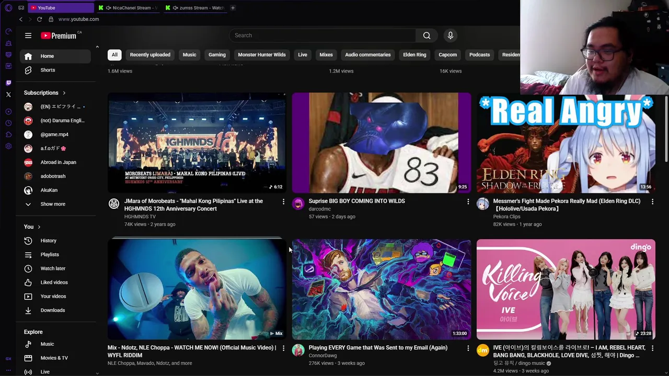
Task: Expand the You section chevron
Action: click(39, 227)
